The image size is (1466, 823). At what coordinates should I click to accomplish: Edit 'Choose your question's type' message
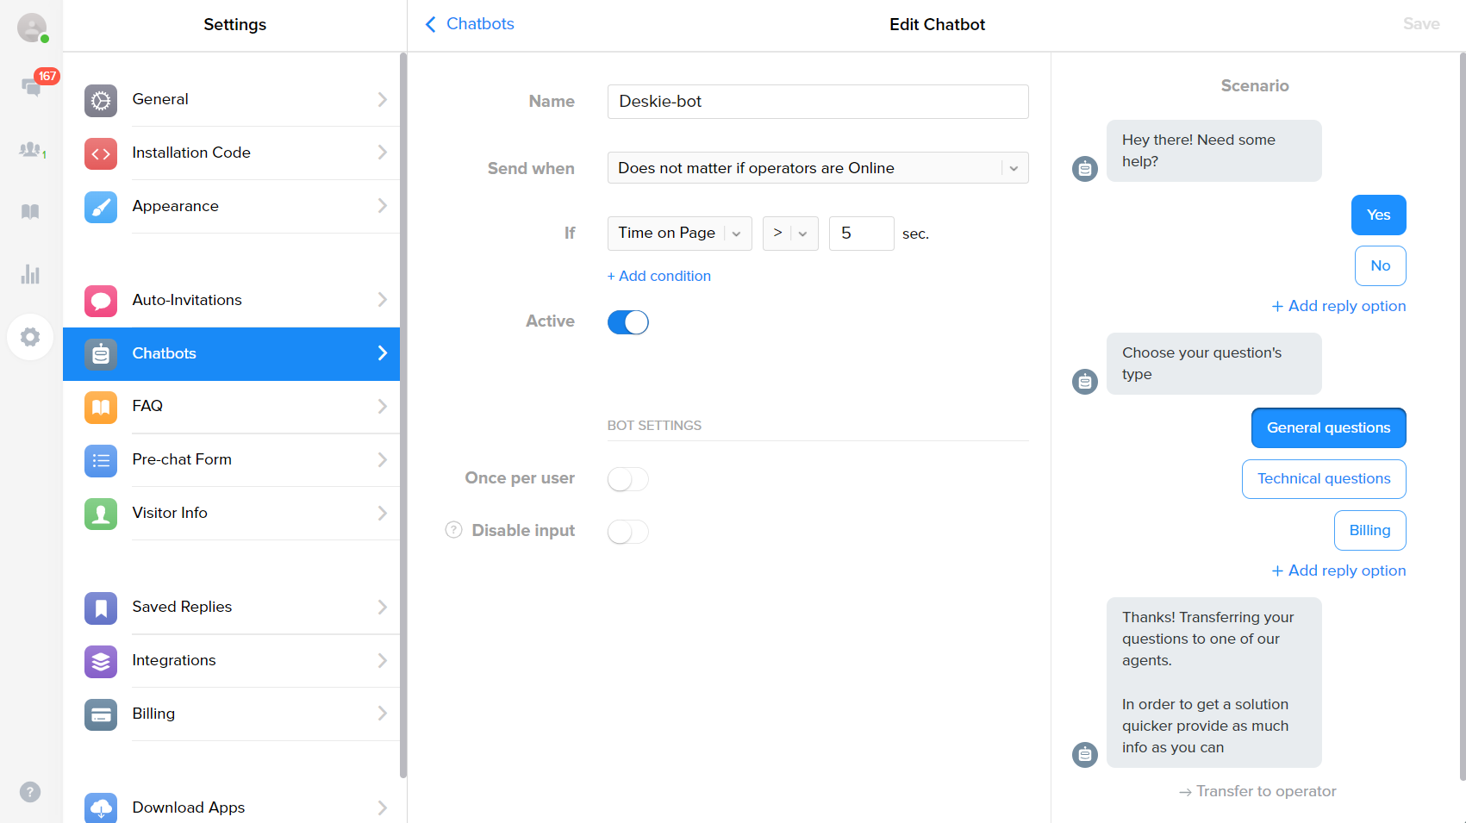pos(1214,364)
